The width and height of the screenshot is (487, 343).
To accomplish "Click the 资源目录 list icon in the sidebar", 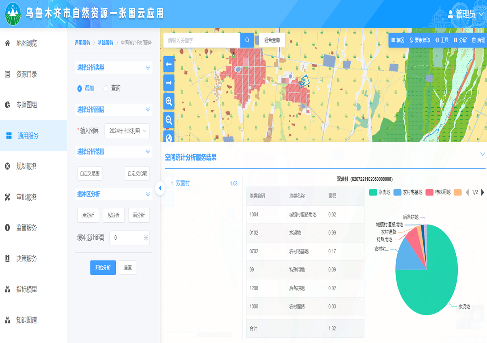I will (x=7, y=74).
